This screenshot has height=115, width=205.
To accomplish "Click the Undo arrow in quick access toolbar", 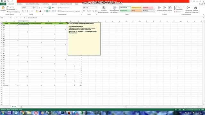I will [8, 1].
